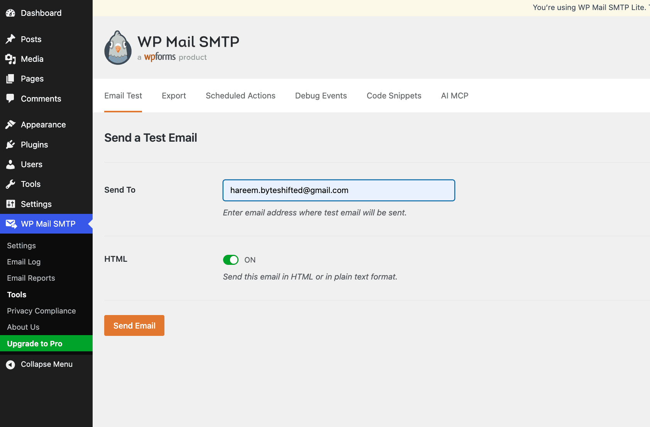The image size is (650, 427).
Task: Click the Tools wrench icon
Action: pos(10,184)
